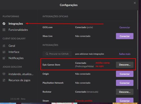Screen dimensions: 141x104
Task: Open the Recursos de jogos section
Action: [x=19, y=80]
